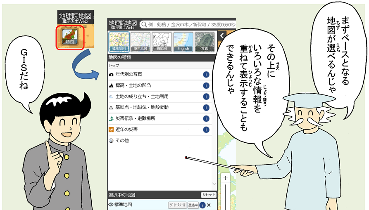Screen dimensions: 369x210
Task: Open the 災害伝承・避難場所 category
Action: 160,119
